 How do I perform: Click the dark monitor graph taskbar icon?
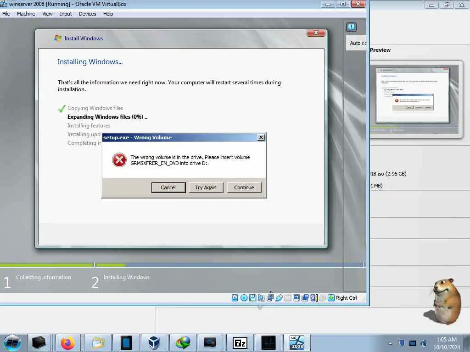(268, 343)
